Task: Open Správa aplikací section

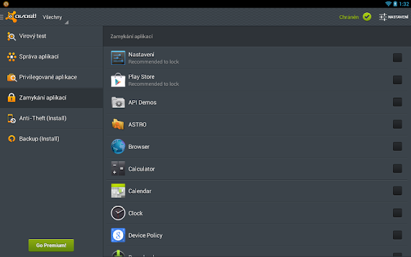Action: (51, 57)
